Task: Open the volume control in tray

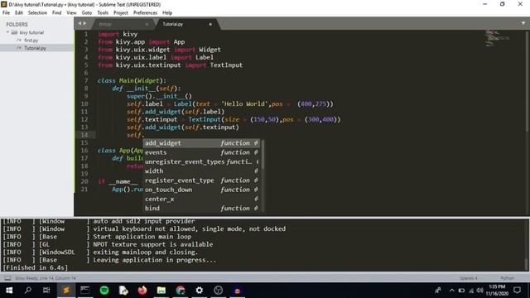Action: 480,291
